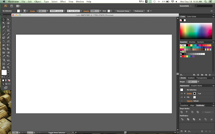Open the Opacity value dropdown in control bar
The height and width of the screenshot is (134, 215).
[100, 11]
